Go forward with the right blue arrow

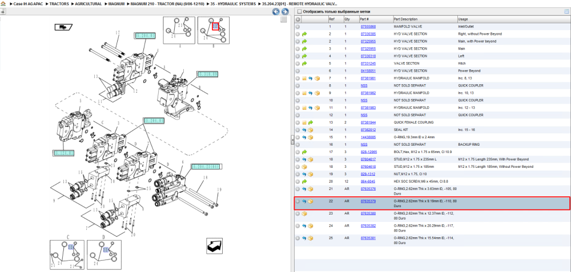(285, 12)
